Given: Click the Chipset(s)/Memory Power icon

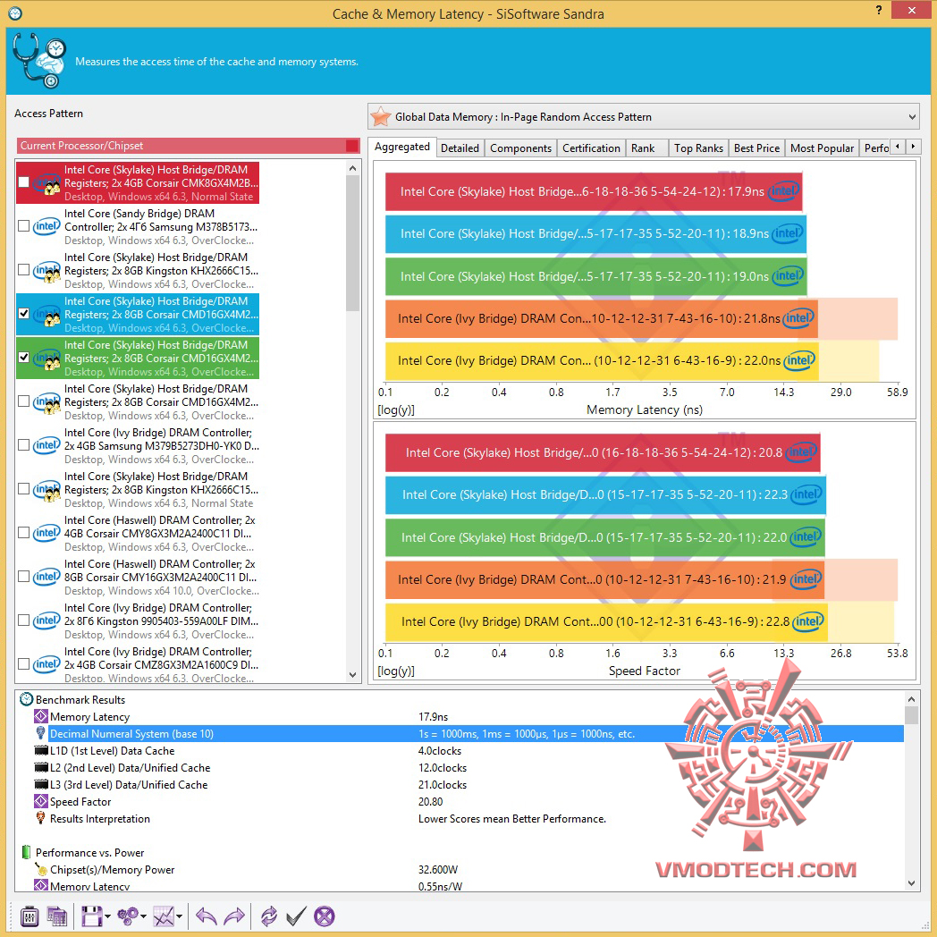Looking at the screenshot, I should click(x=40, y=869).
